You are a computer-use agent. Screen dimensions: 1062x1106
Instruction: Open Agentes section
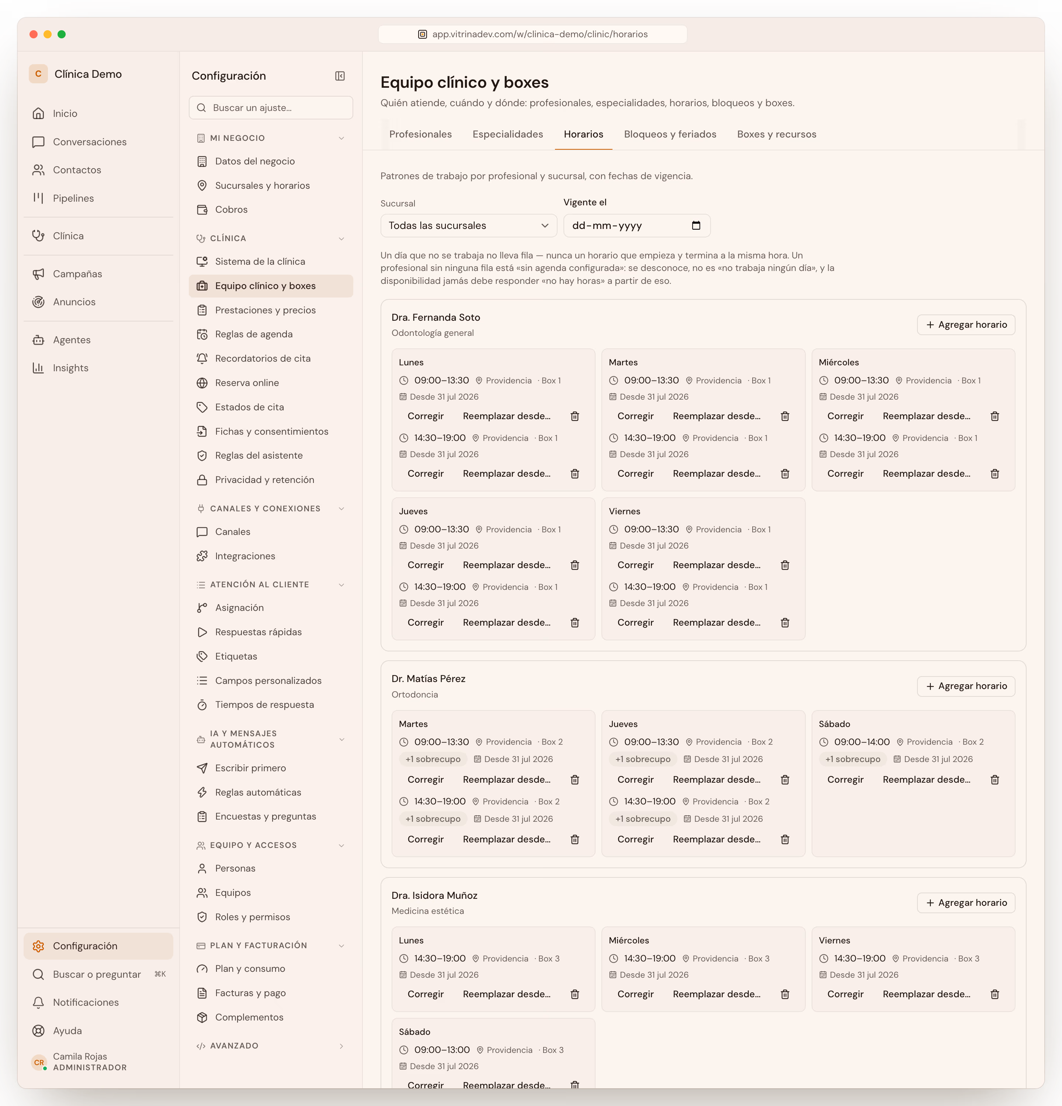98,340
